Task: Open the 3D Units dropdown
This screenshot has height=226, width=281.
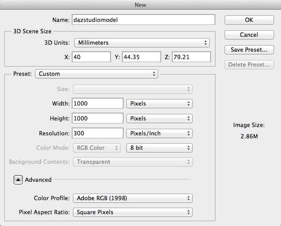Action: [x=141, y=43]
